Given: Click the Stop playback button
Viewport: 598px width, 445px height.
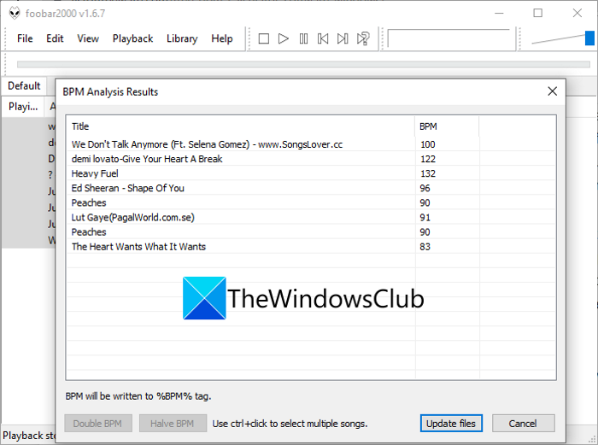Looking at the screenshot, I should (263, 38).
